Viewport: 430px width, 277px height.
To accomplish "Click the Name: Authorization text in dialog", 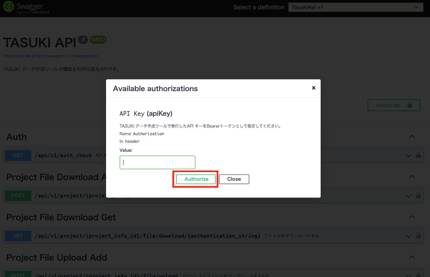I will click(142, 134).
